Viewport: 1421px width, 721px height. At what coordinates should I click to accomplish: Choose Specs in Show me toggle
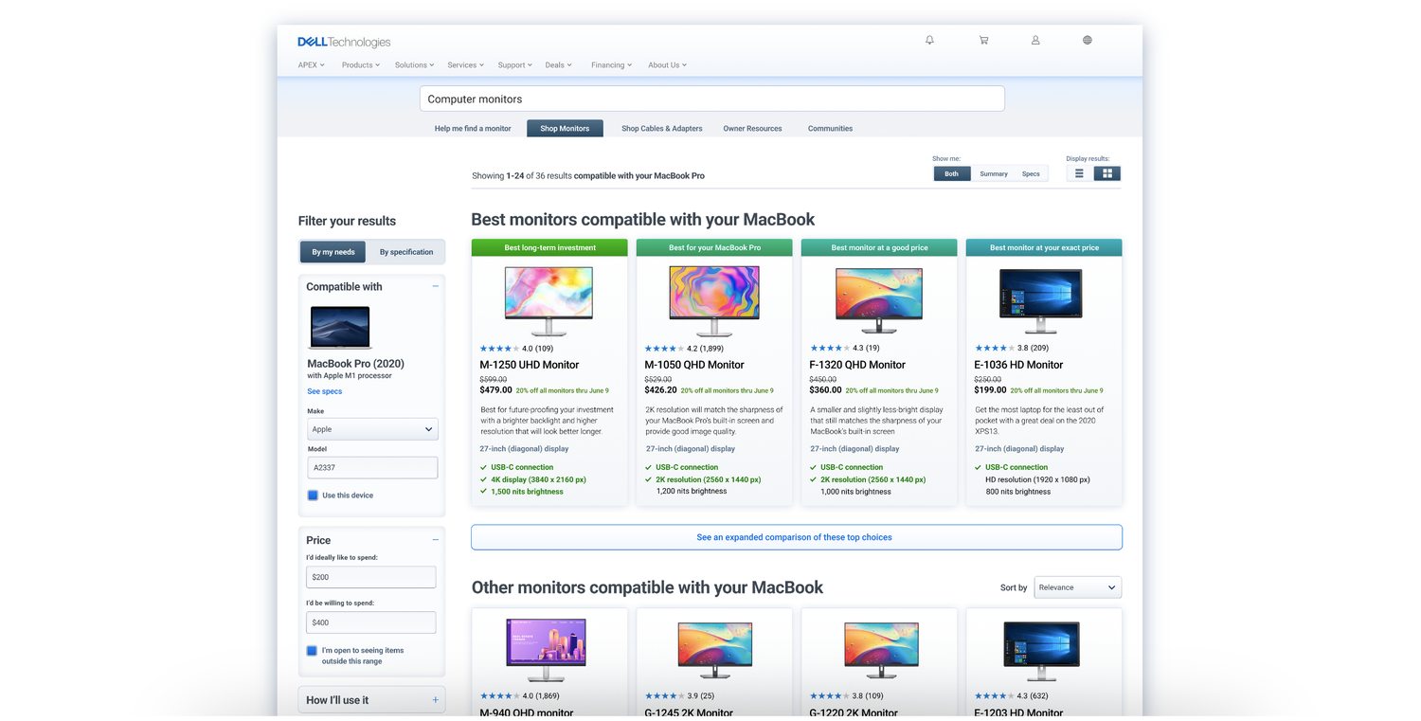1031,173
